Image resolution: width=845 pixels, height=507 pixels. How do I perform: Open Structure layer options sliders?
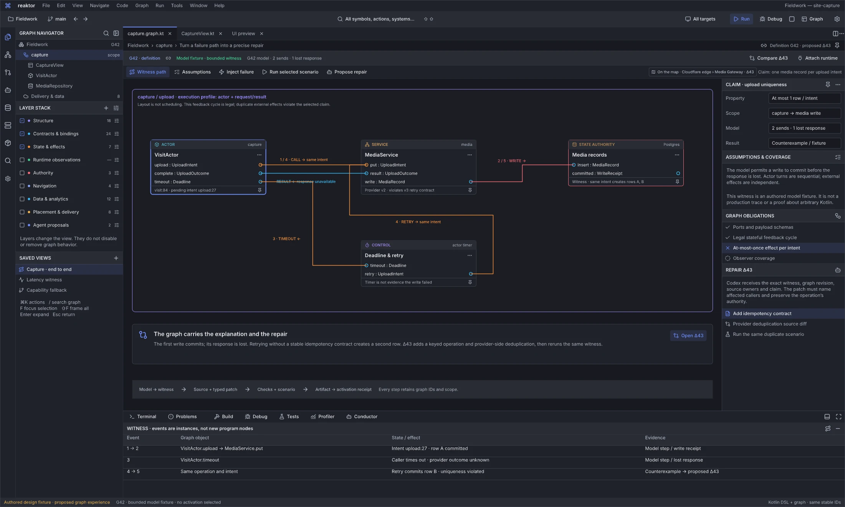117,121
